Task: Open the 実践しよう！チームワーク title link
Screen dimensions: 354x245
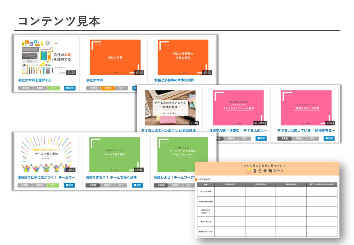Action: pyautogui.click(x=174, y=177)
